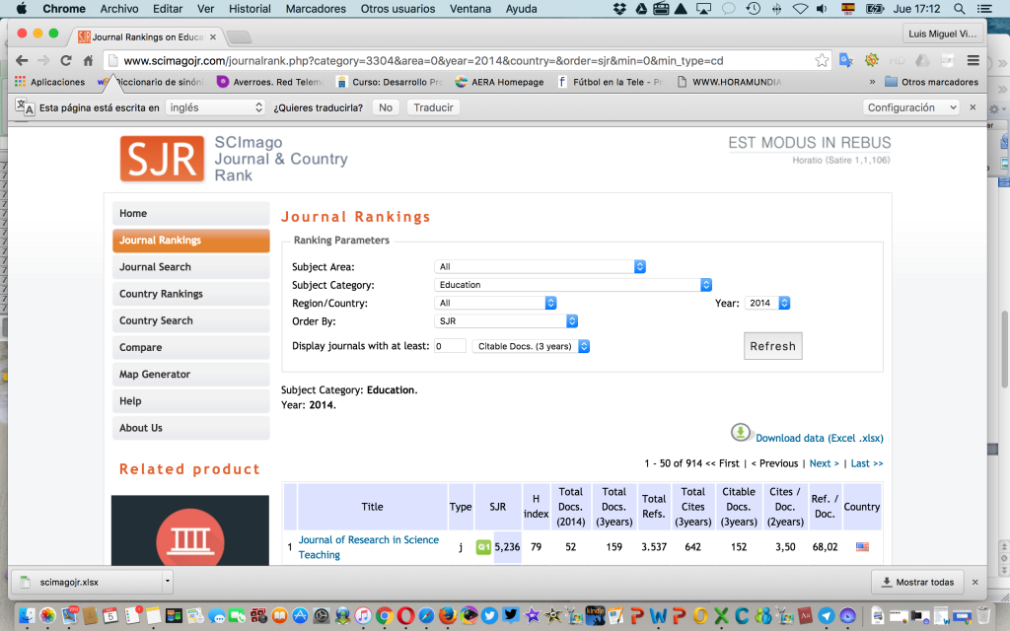Open Spotlight search in the menu bar

959,9
